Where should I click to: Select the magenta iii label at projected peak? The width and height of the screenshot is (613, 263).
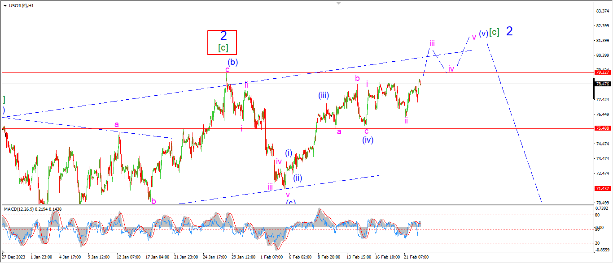[432, 43]
